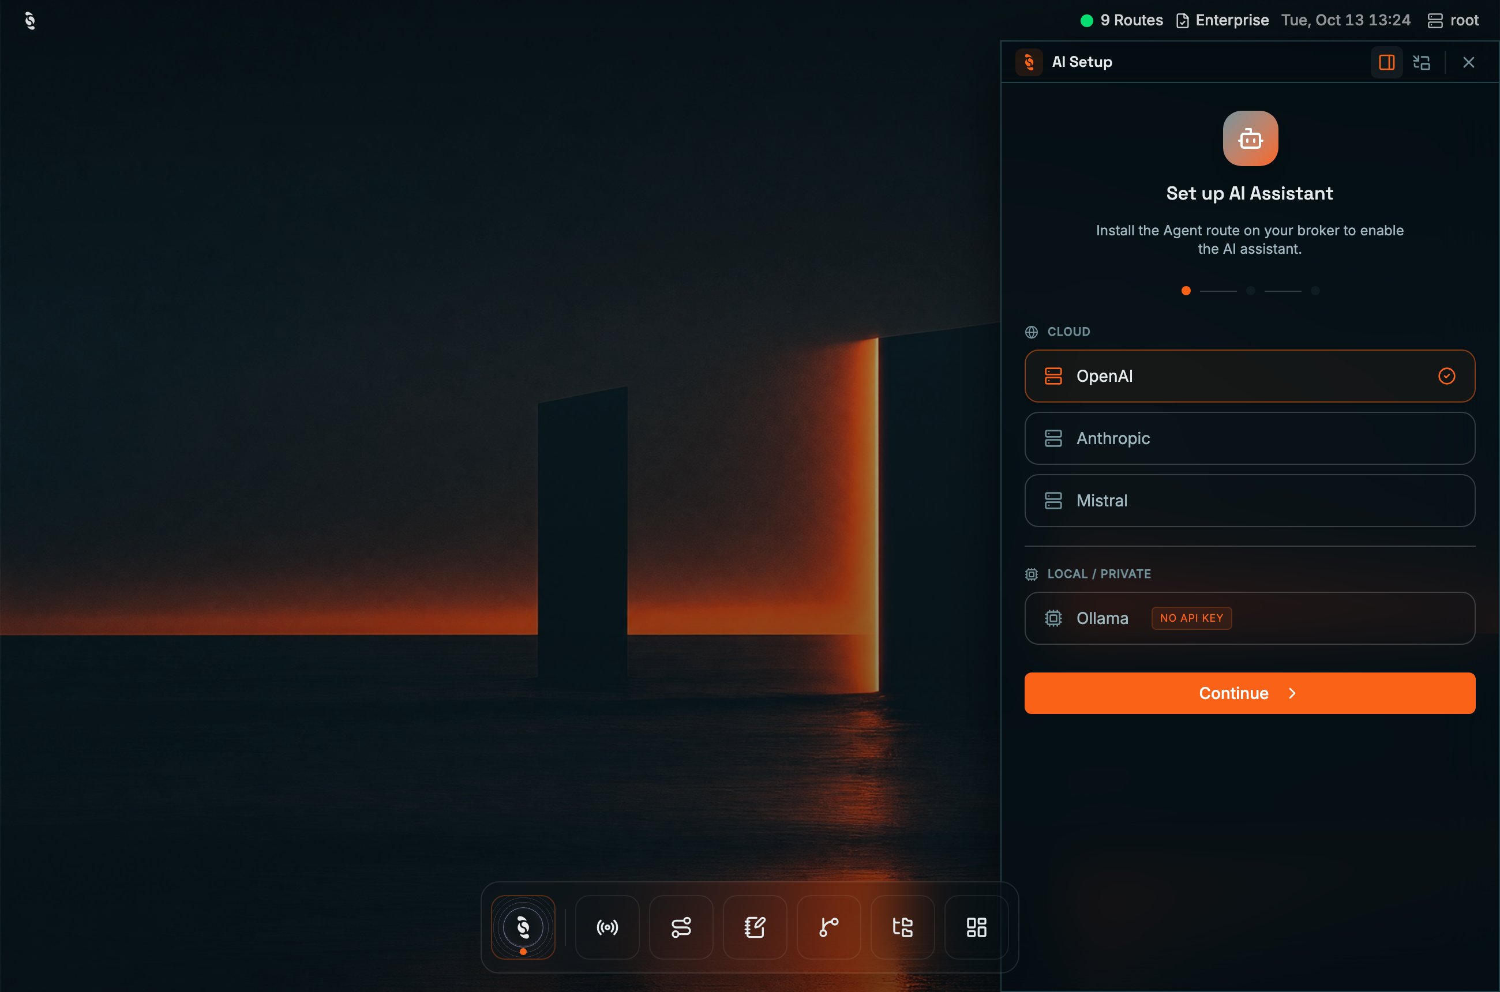
Task: Open the notepad edit dock icon
Action: [x=755, y=927]
